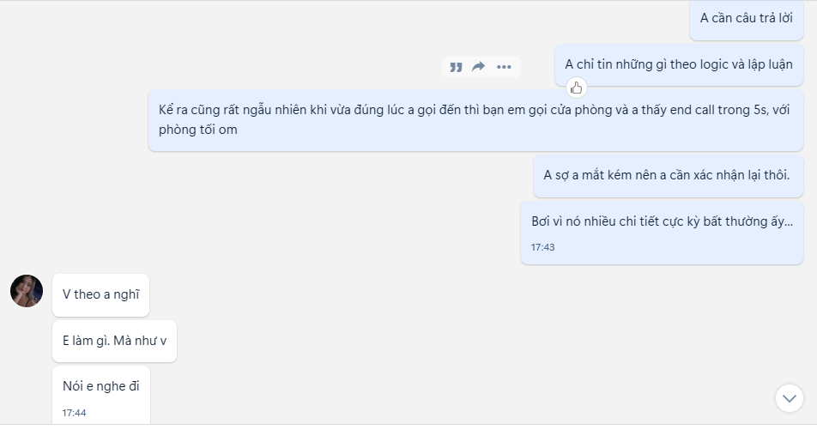Click the words "cực kỳ bất thường"
Viewport: 817px width, 430px height.
[x=709, y=221]
